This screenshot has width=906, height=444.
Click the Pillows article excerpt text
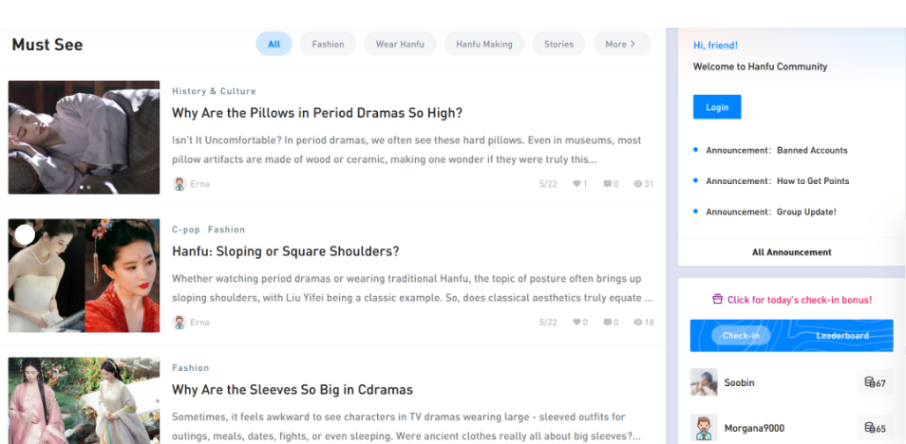coord(406,150)
